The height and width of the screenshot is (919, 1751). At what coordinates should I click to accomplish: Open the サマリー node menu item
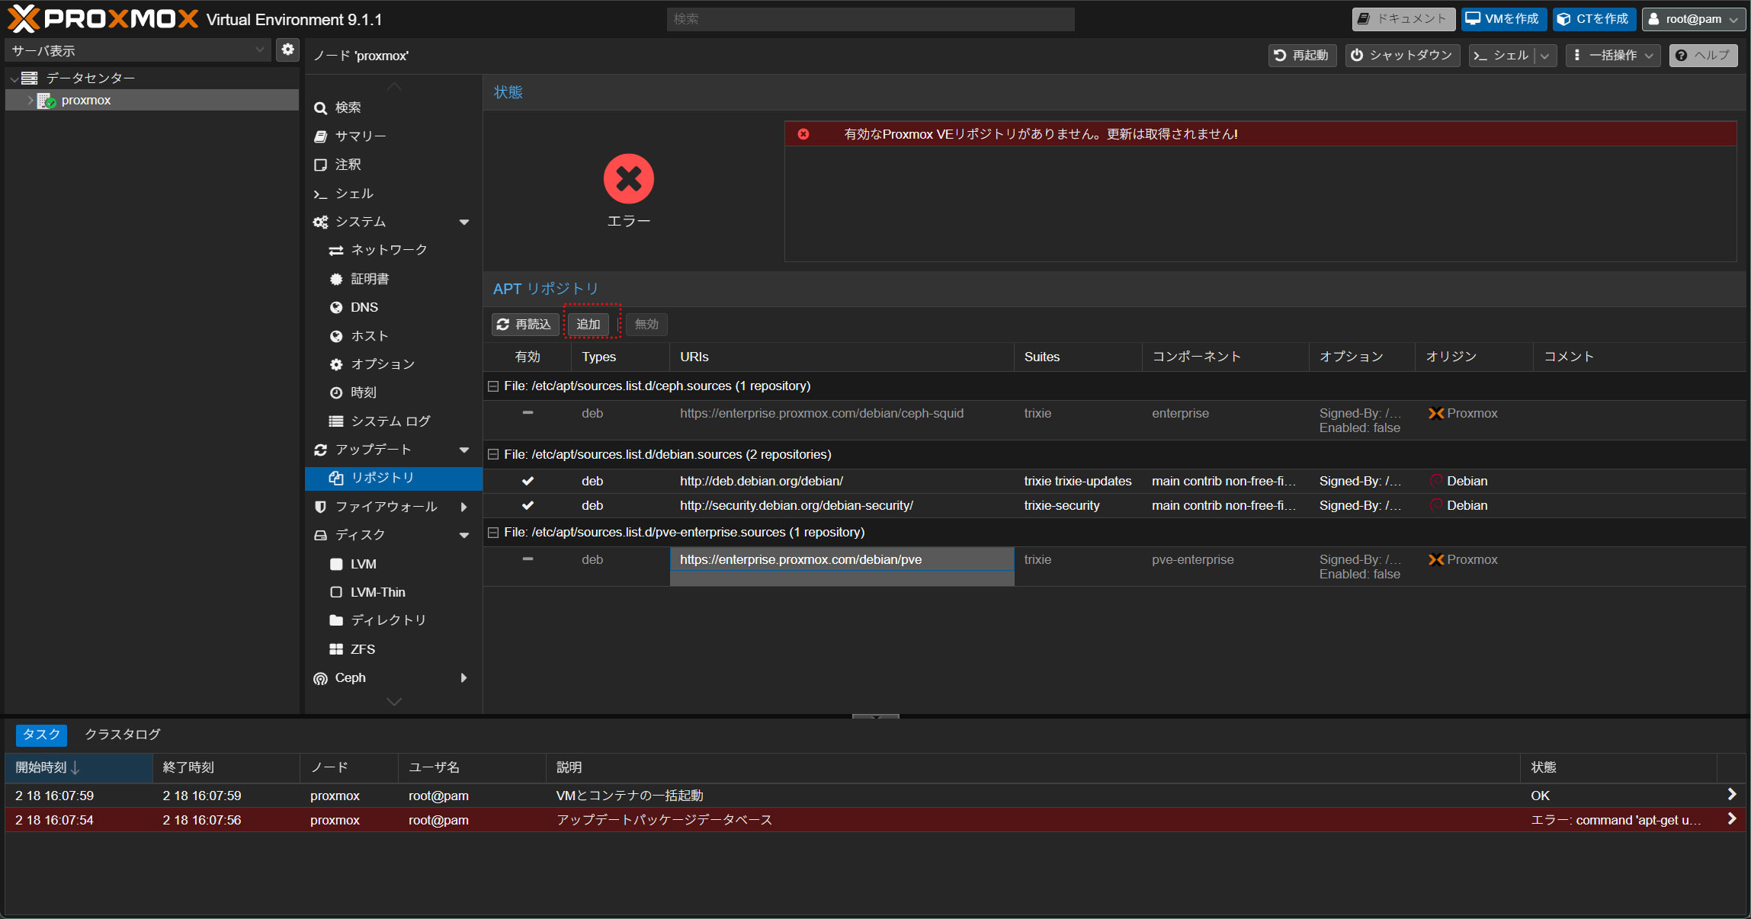(x=361, y=136)
